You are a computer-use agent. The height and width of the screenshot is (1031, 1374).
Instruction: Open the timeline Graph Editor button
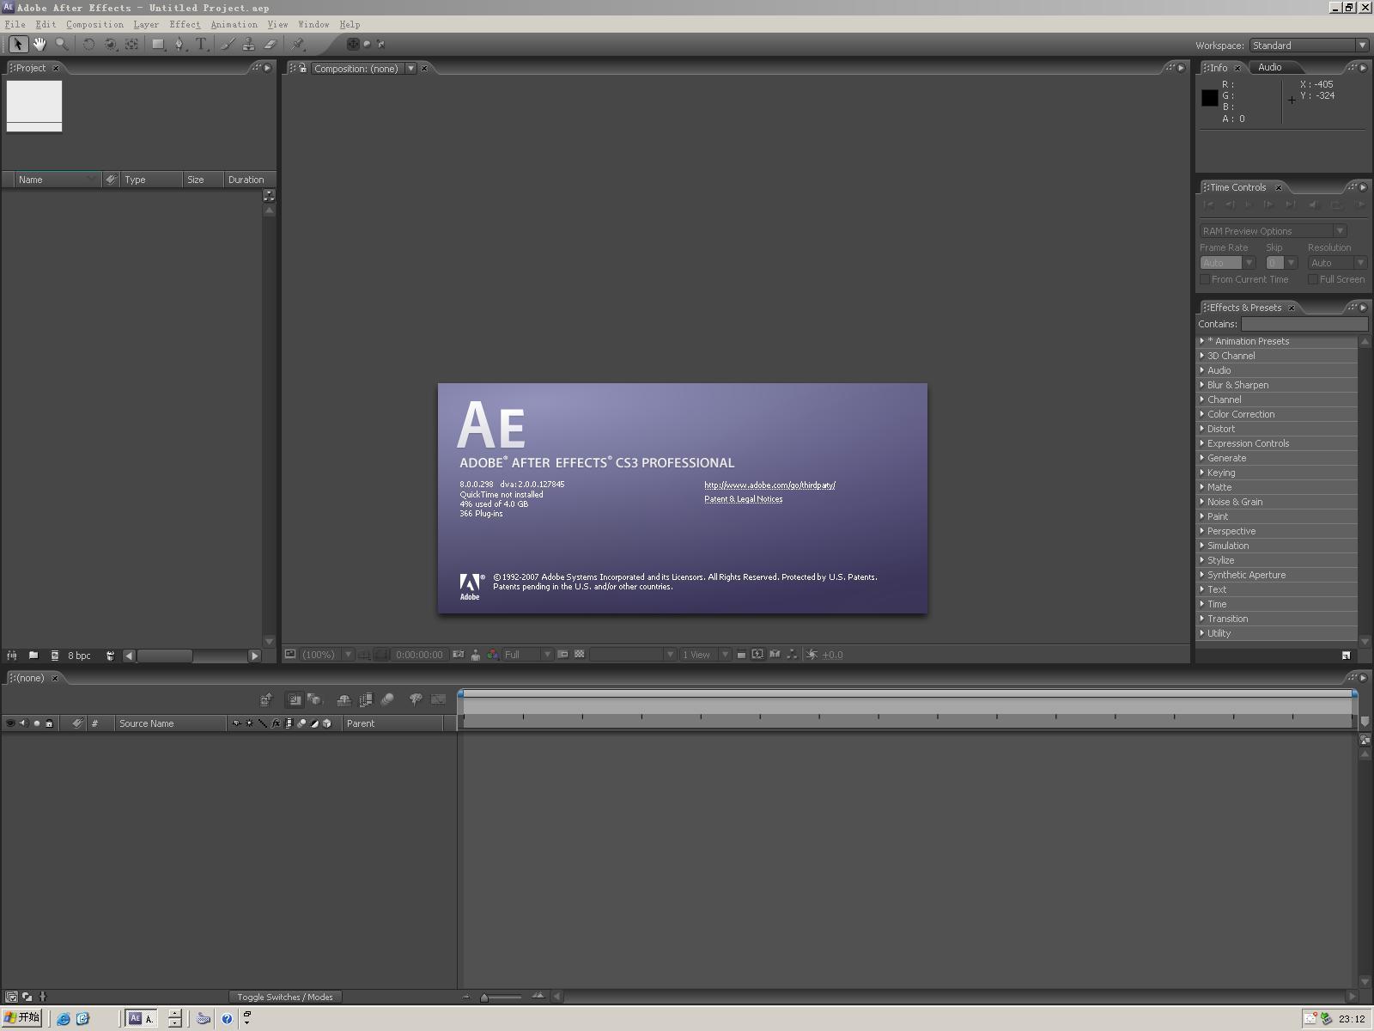pos(438,699)
